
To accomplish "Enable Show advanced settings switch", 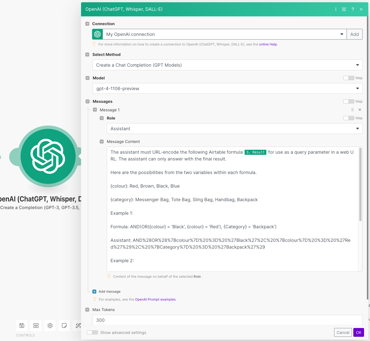I will click(92, 333).
